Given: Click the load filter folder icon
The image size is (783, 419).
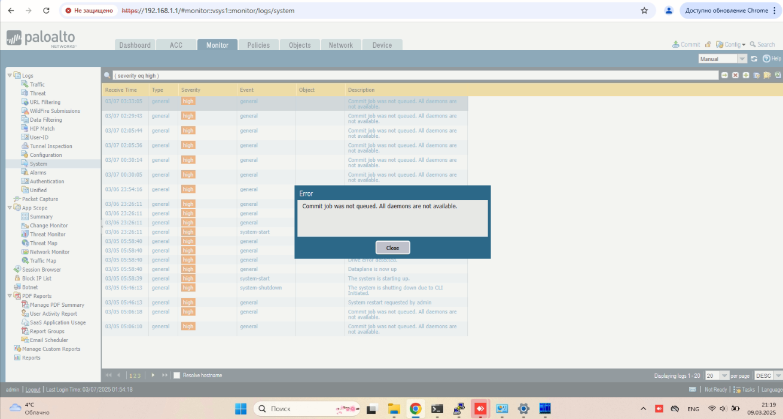Looking at the screenshot, I should 767,75.
